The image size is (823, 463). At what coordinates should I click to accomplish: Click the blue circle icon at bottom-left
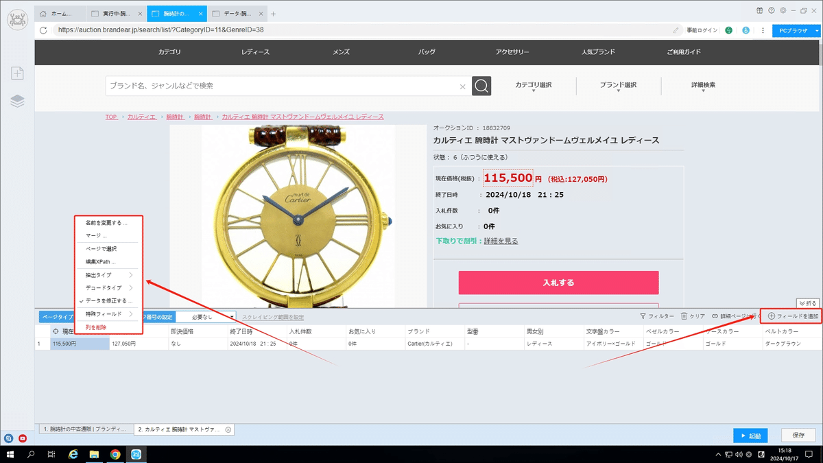click(x=9, y=438)
